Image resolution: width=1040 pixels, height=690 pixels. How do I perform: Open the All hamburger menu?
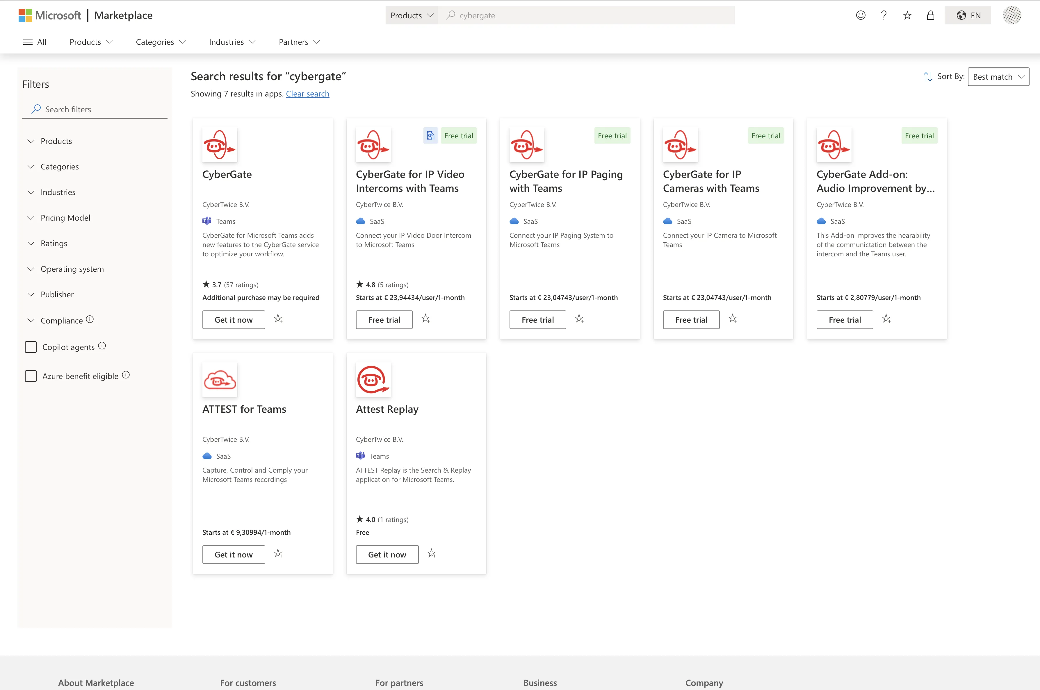34,42
